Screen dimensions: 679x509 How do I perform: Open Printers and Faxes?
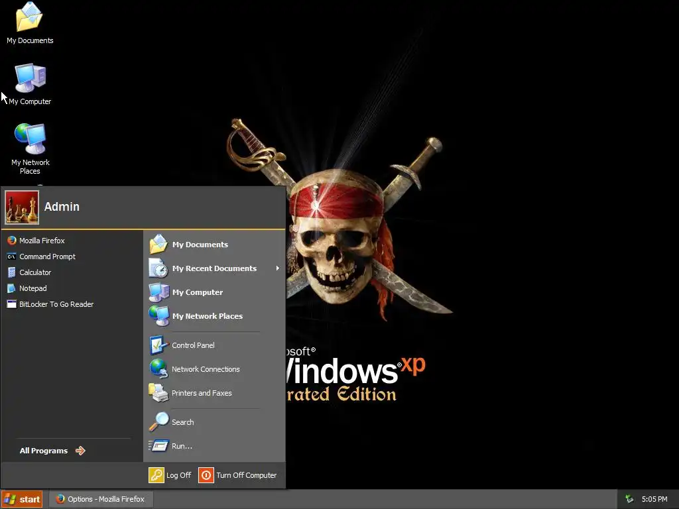215,393
